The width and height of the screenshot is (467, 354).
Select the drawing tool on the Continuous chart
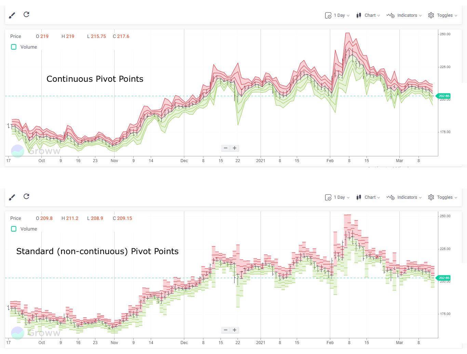pyautogui.click(x=12, y=15)
